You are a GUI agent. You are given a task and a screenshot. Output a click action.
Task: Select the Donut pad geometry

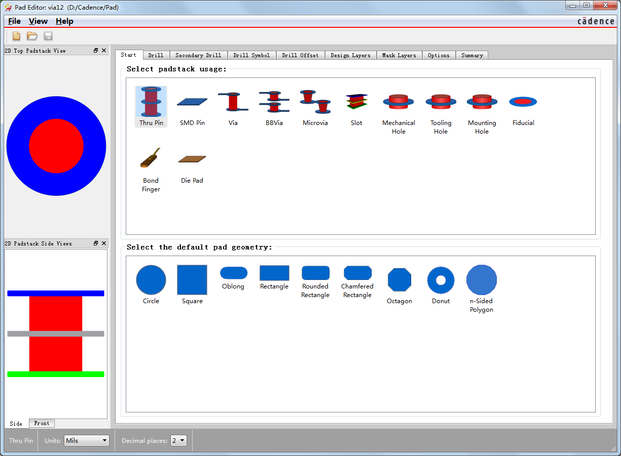click(441, 284)
